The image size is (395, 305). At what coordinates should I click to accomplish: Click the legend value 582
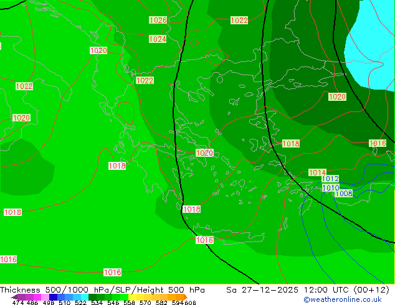(161, 303)
